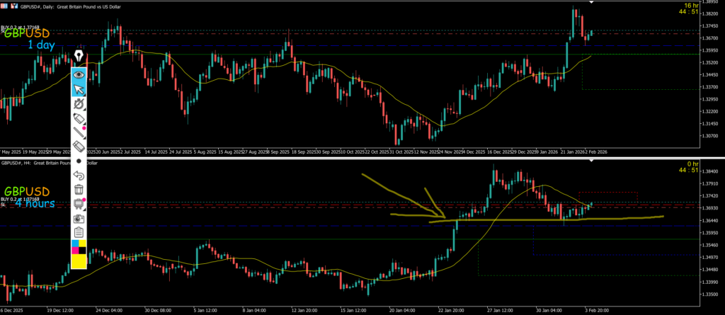Click the black dot brush size control
The width and height of the screenshot is (725, 315).
[x=79, y=161]
